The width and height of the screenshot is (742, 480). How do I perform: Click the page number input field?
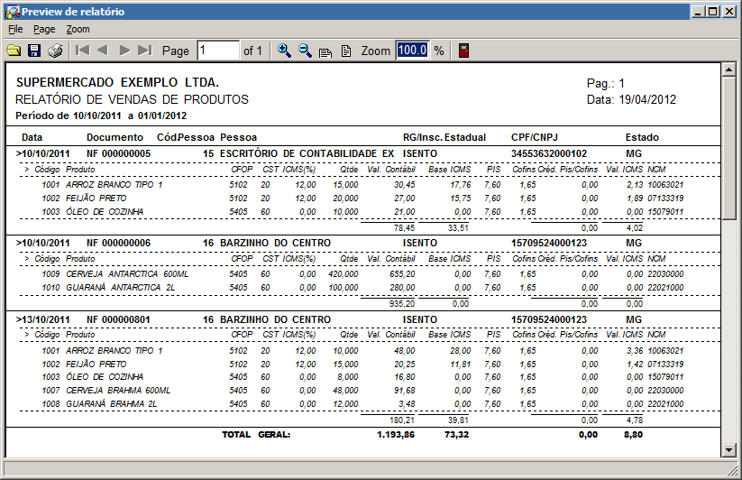point(217,51)
